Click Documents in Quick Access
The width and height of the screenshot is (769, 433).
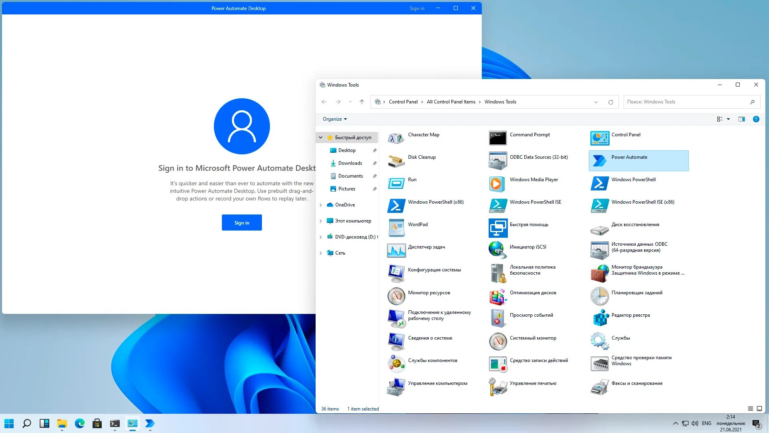click(x=350, y=176)
